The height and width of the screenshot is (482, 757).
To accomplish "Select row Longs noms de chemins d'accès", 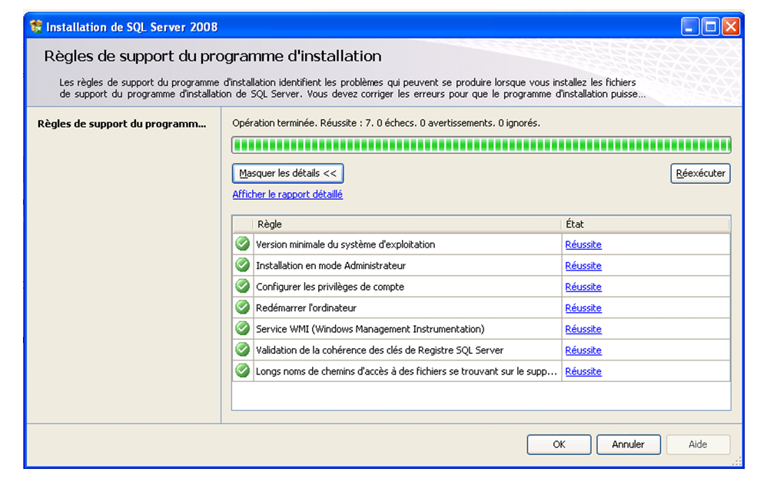I will pos(481,371).
